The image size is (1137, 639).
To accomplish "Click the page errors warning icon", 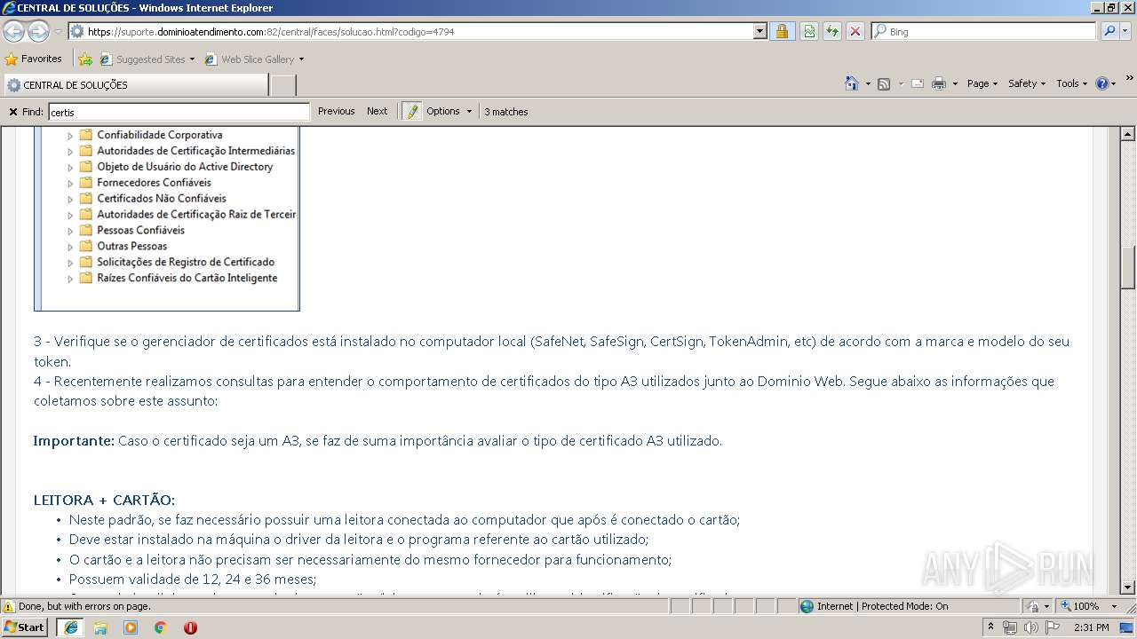I will (x=9, y=606).
